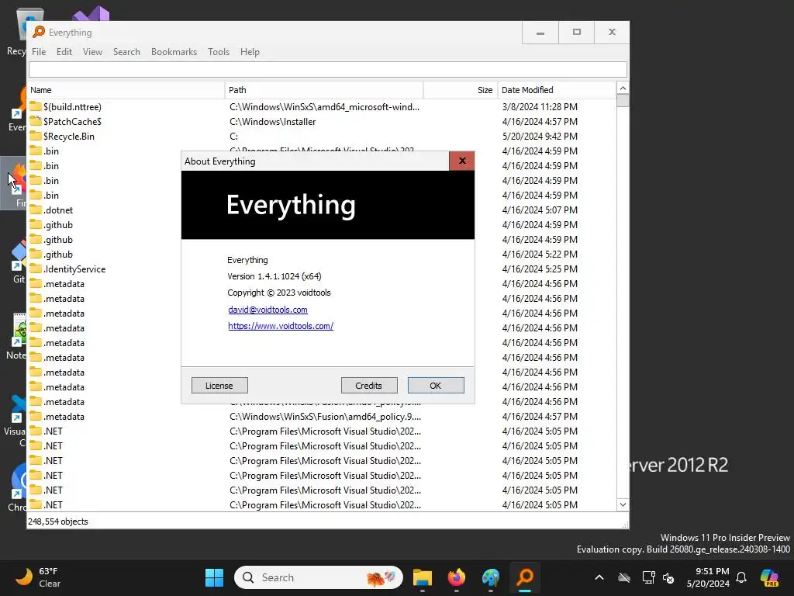Screen dimensions: 794x596
Task: Open the Copilot preview icon on taskbar
Action: (769, 577)
